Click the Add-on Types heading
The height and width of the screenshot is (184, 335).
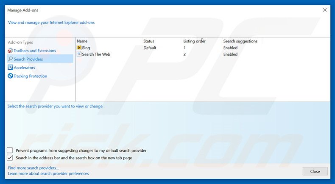(x=20, y=42)
